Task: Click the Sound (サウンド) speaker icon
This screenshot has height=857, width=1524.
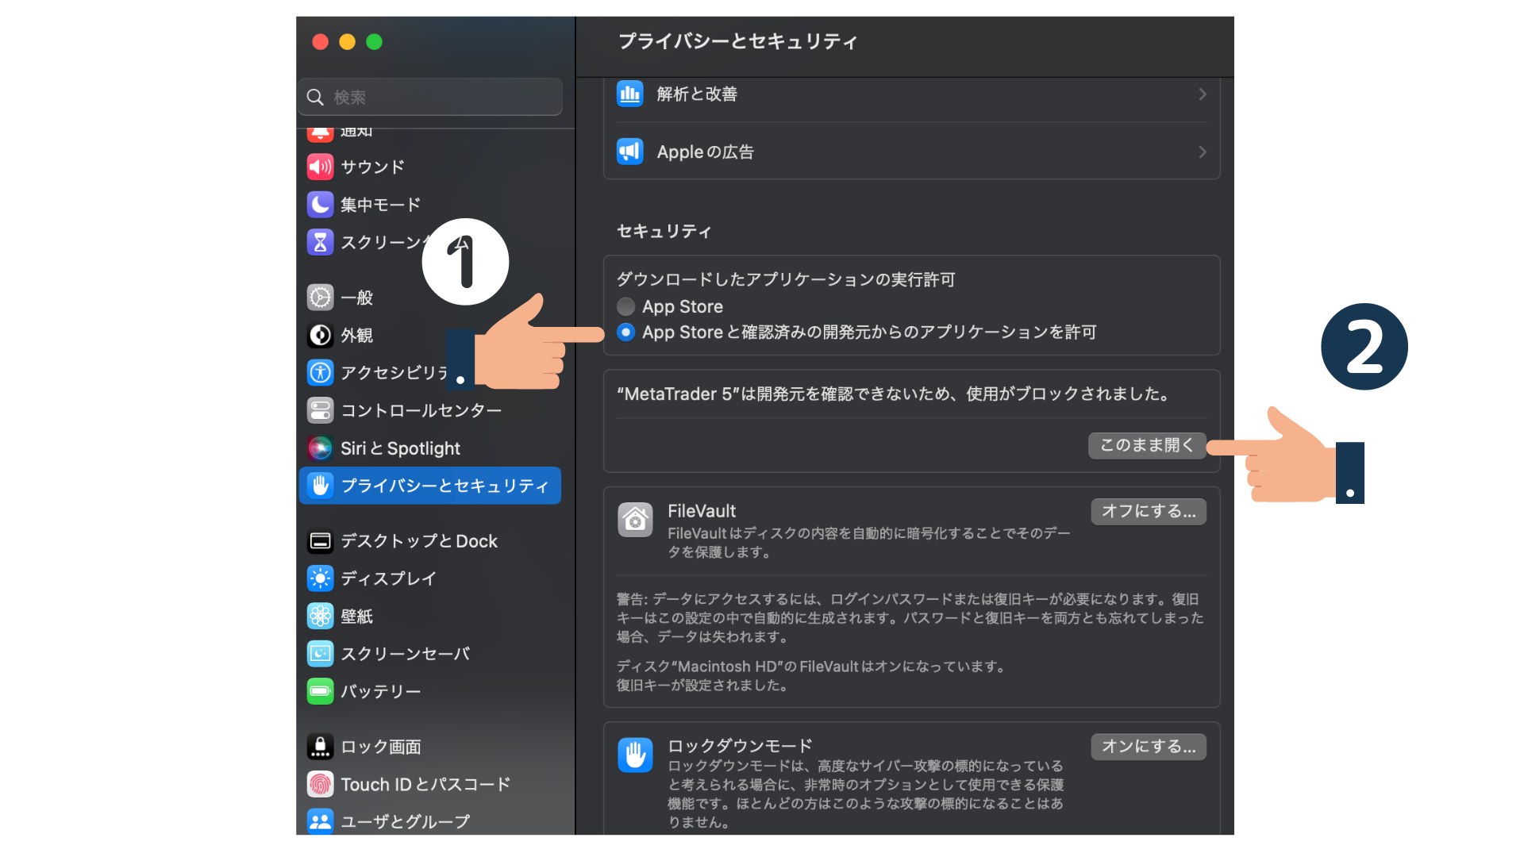Action: coord(320,167)
